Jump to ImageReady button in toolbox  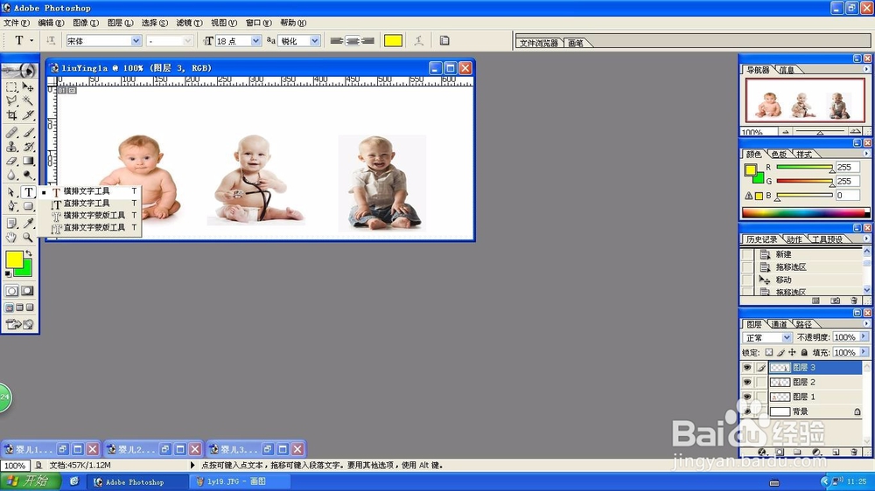click(x=19, y=324)
